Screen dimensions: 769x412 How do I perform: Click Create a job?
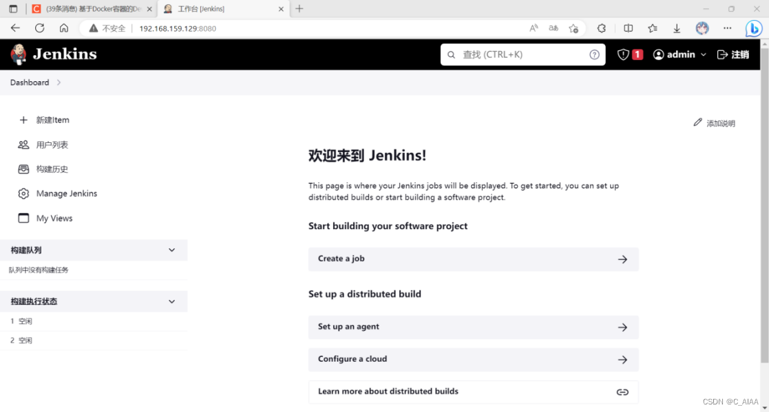[473, 259]
